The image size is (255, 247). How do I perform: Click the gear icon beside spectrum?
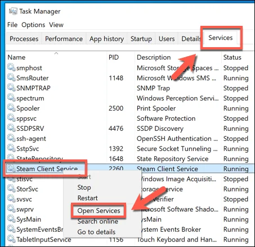click(11, 98)
